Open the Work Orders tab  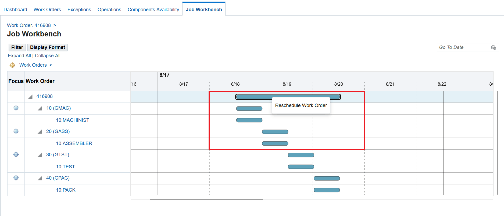pos(47,10)
